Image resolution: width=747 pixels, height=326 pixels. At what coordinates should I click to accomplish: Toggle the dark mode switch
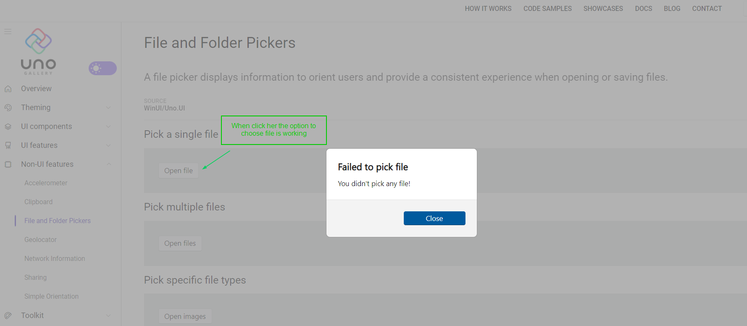tap(103, 68)
